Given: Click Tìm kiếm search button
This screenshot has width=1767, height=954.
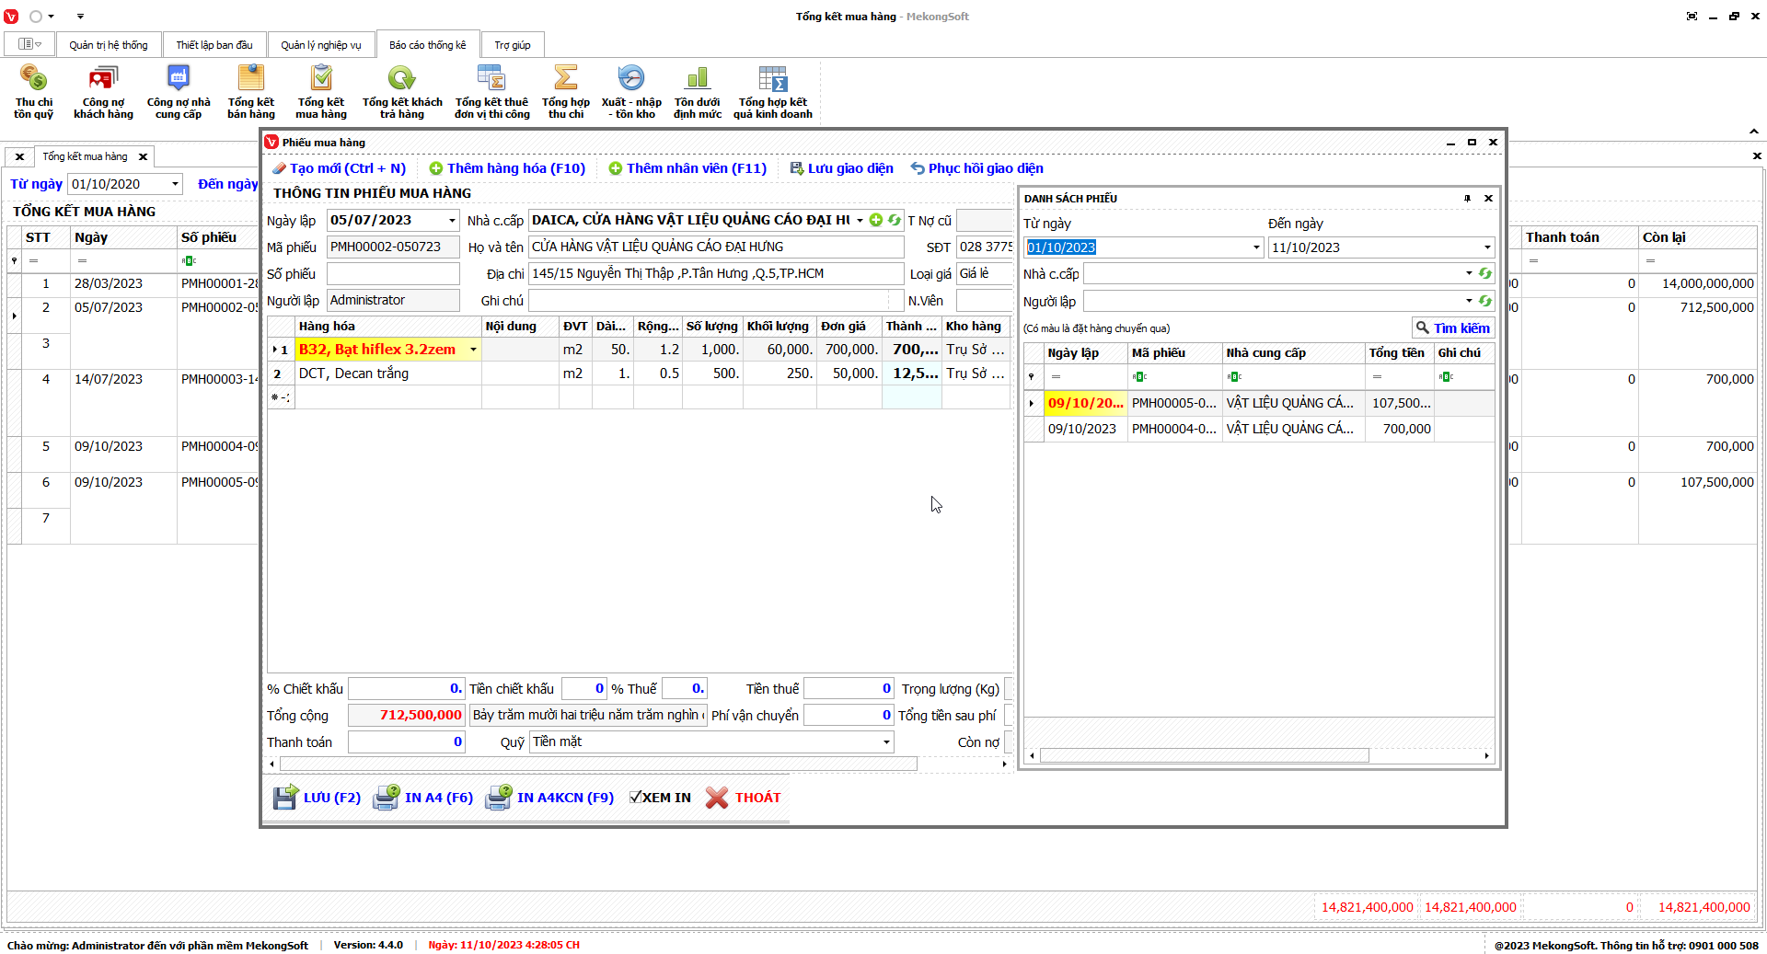Looking at the screenshot, I should tap(1452, 328).
